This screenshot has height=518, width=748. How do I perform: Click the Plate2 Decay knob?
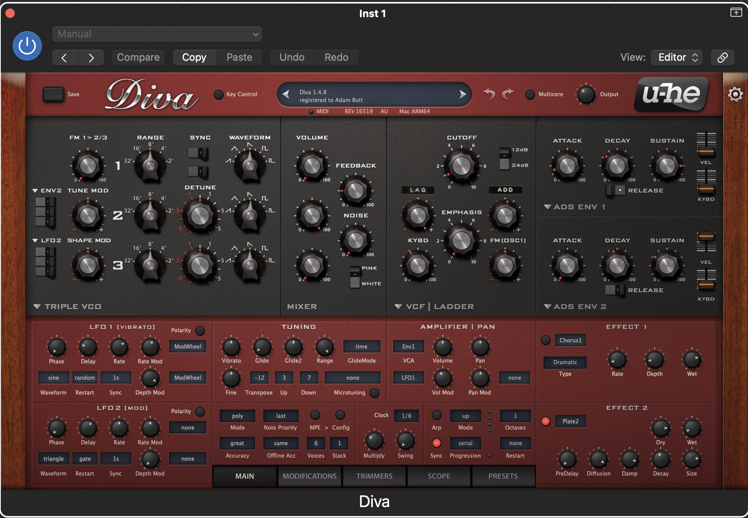[x=660, y=460]
